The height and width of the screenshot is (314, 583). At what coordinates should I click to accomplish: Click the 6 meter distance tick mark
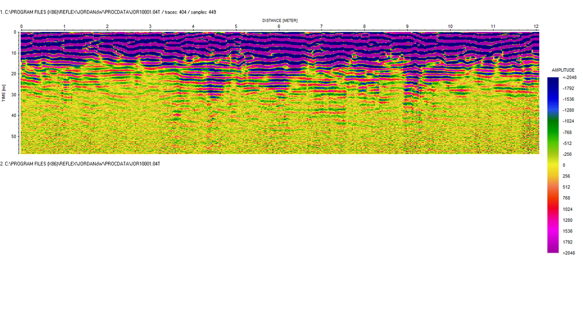(279, 27)
